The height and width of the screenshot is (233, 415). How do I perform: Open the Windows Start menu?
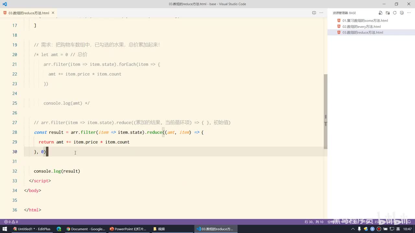(5, 229)
